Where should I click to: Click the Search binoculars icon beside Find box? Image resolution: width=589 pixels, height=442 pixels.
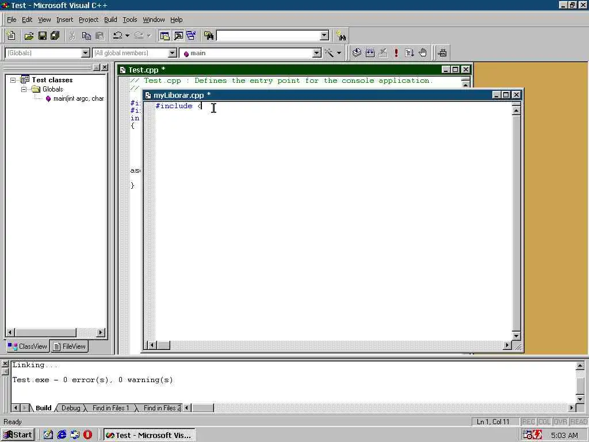click(x=341, y=36)
